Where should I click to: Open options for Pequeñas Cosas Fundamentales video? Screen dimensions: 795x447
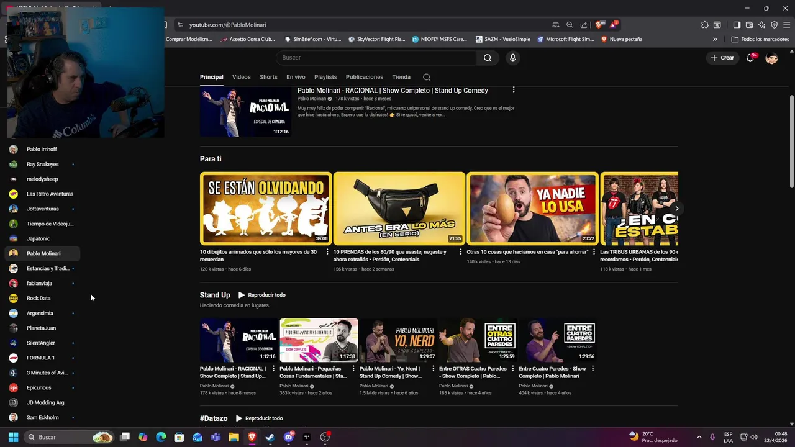[x=353, y=369]
